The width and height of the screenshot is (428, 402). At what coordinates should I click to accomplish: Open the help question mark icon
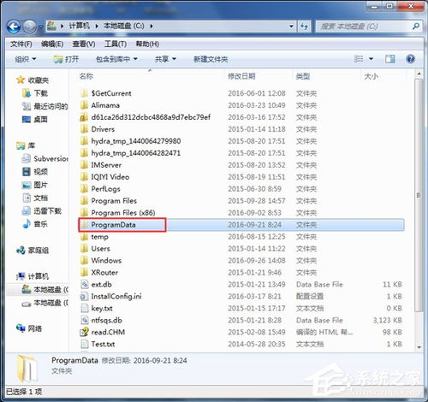(410, 59)
